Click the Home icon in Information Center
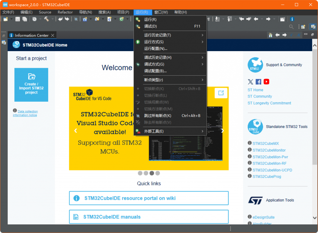 click(x=270, y=35)
